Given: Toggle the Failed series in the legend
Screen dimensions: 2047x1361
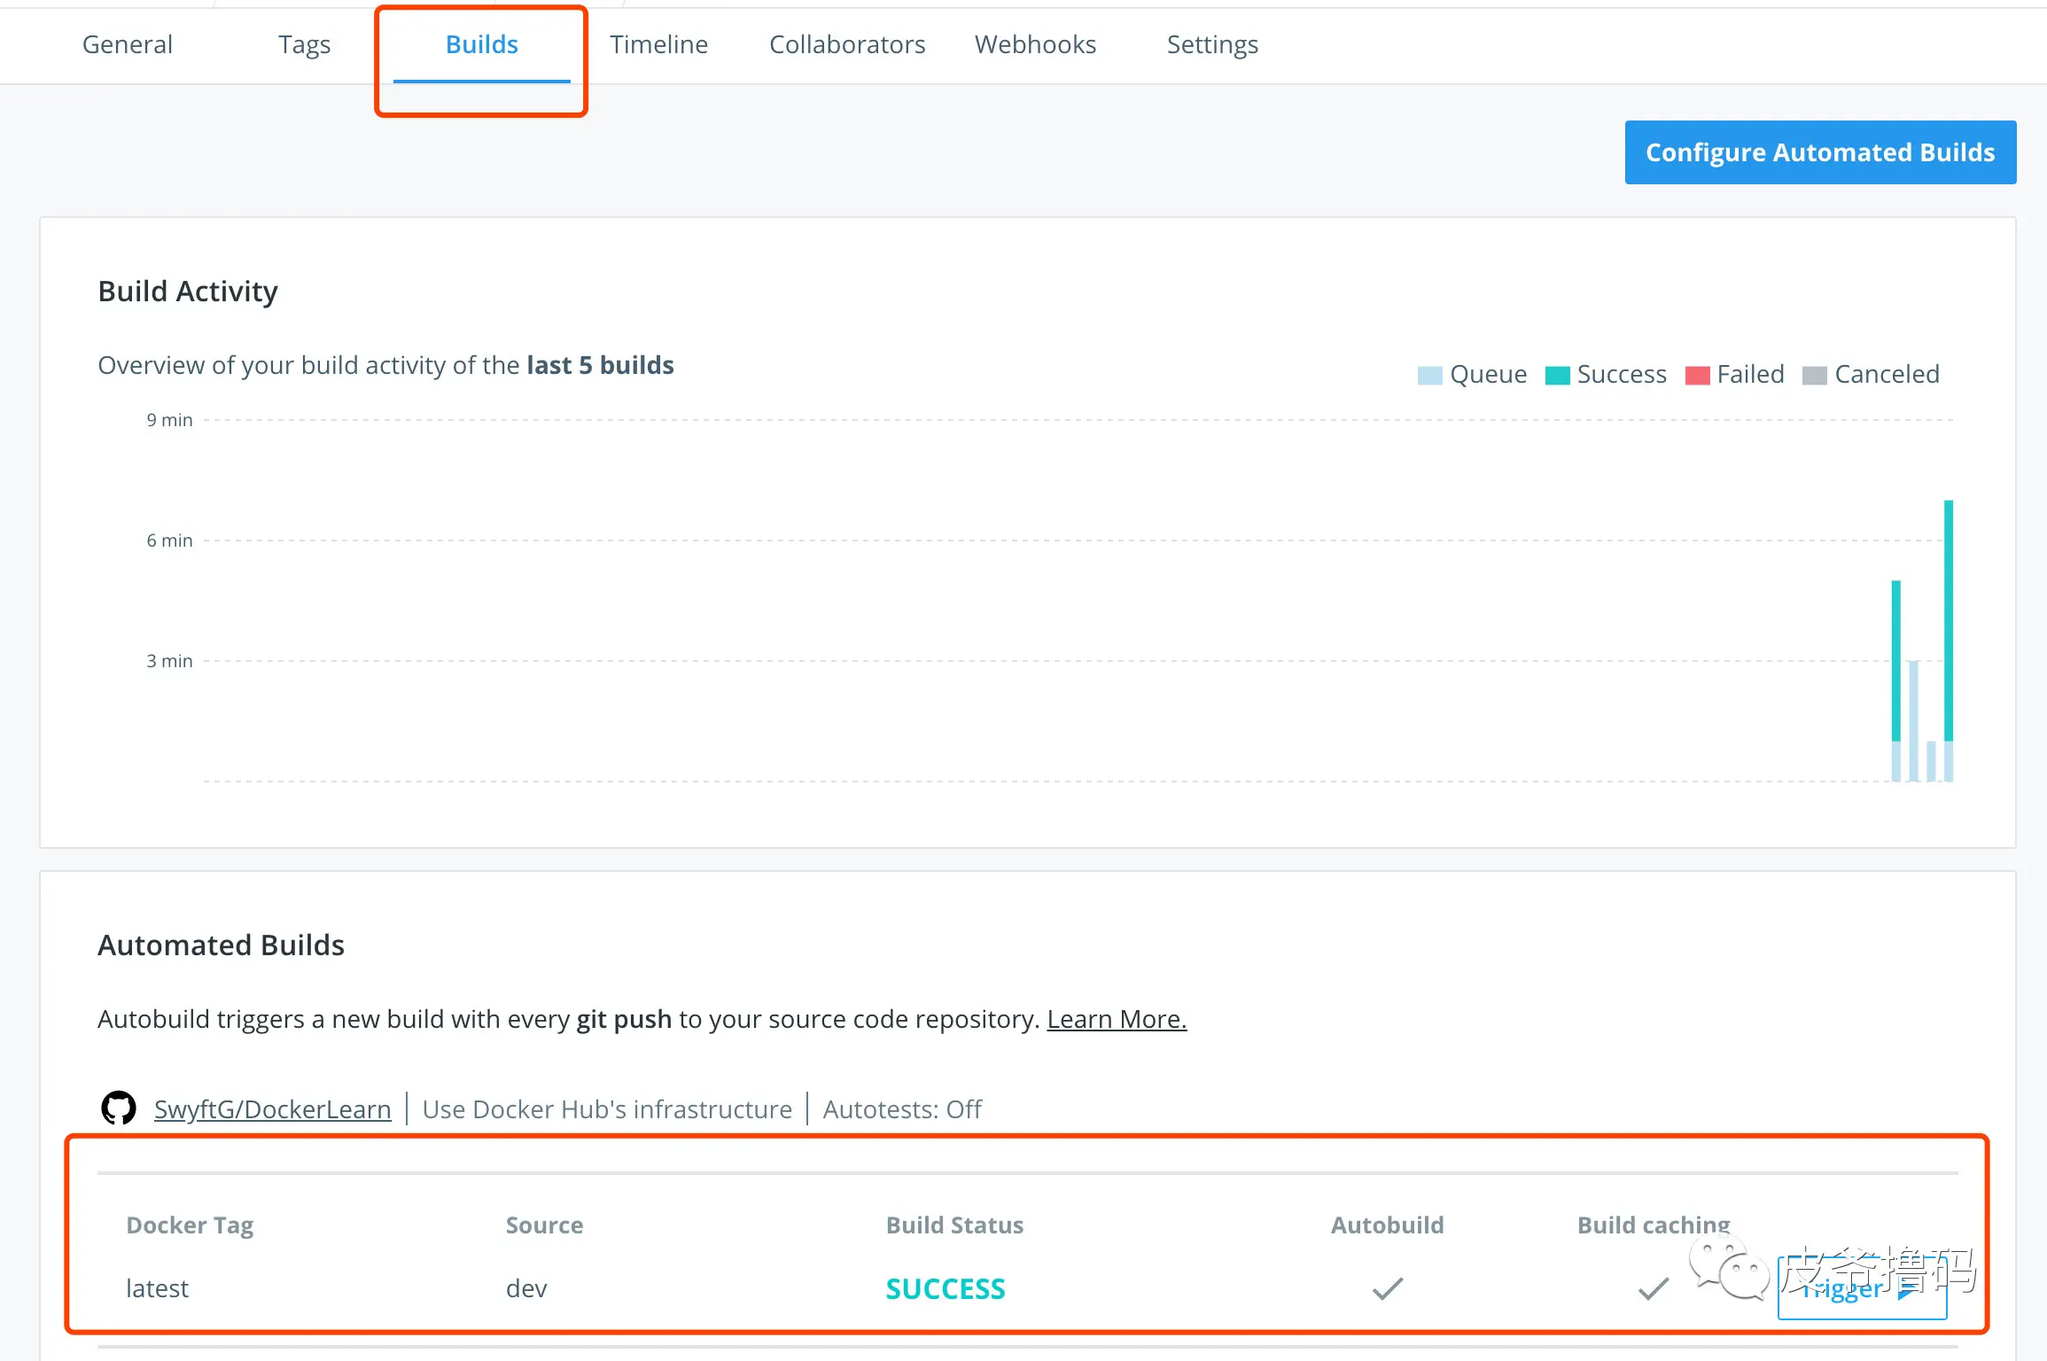Looking at the screenshot, I should [x=1734, y=375].
